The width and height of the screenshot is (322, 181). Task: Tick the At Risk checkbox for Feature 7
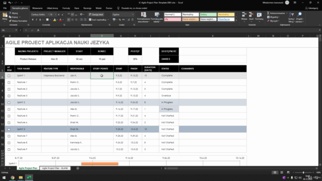(9, 136)
